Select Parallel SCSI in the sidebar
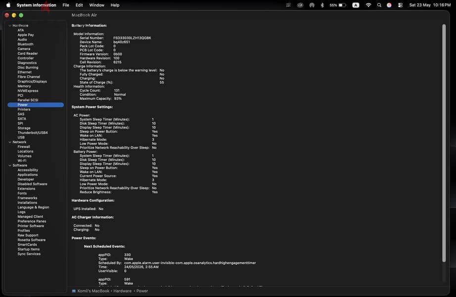Image resolution: width=456 pixels, height=297 pixels. click(x=28, y=100)
